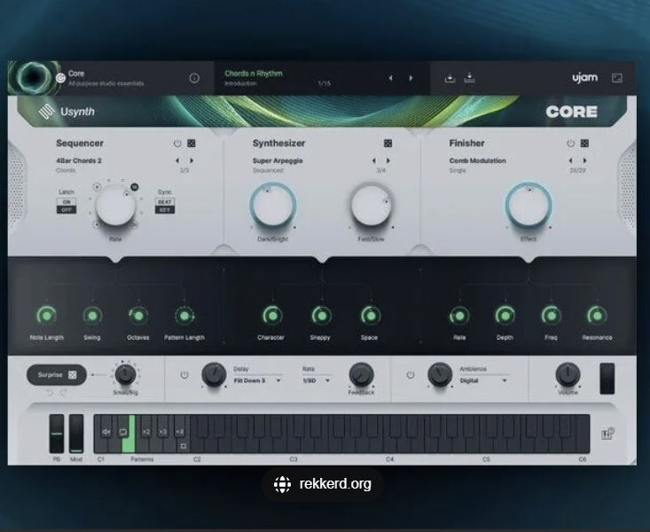
Task: Click the PB pitch bend wheel
Action: coord(57,434)
